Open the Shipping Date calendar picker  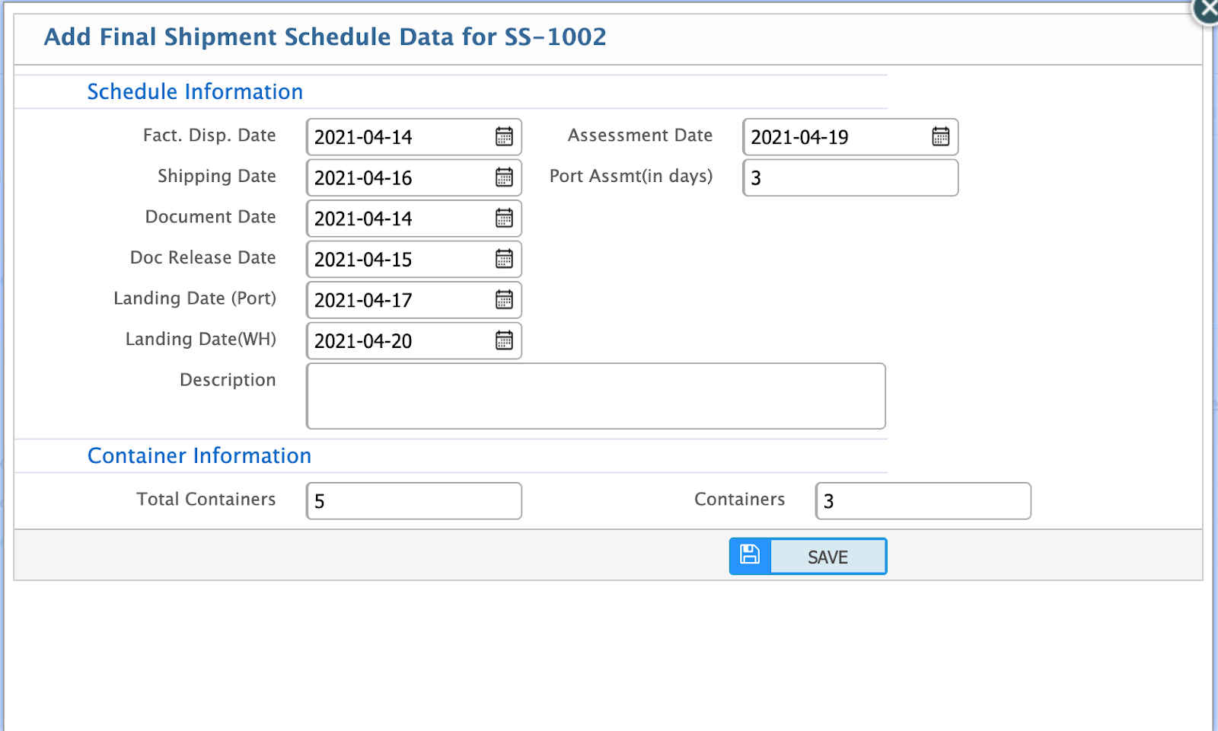pos(505,177)
